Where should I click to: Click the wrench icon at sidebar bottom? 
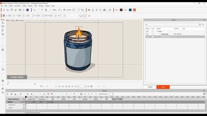pos(3,92)
